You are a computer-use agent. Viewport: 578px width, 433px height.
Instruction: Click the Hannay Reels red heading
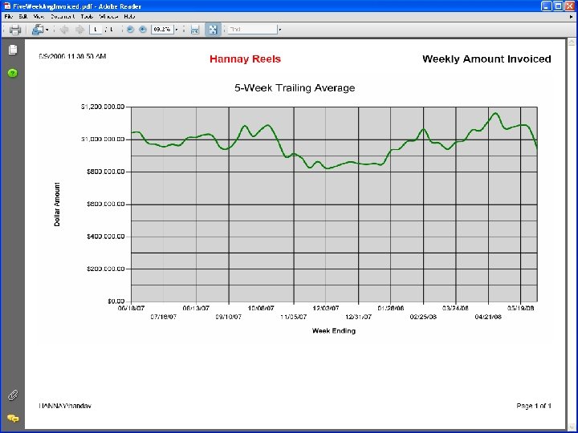[x=245, y=59]
